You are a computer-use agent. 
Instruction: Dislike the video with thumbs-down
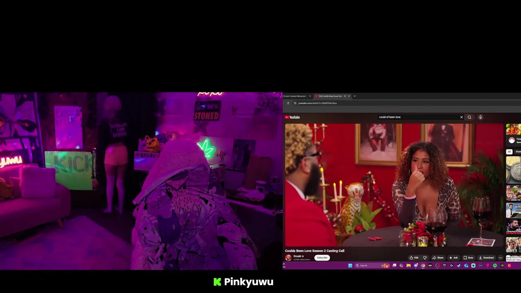(x=425, y=258)
